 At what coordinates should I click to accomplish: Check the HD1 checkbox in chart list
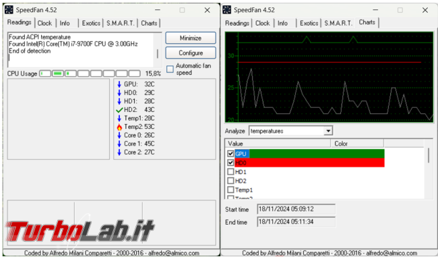pyautogui.click(x=230, y=172)
